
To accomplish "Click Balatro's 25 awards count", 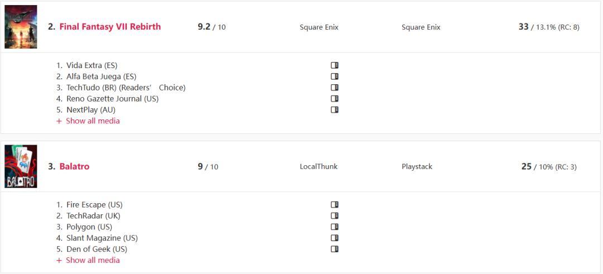I will coord(527,166).
